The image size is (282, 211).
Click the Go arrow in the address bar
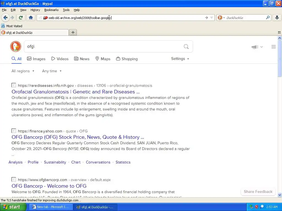coord(207,18)
